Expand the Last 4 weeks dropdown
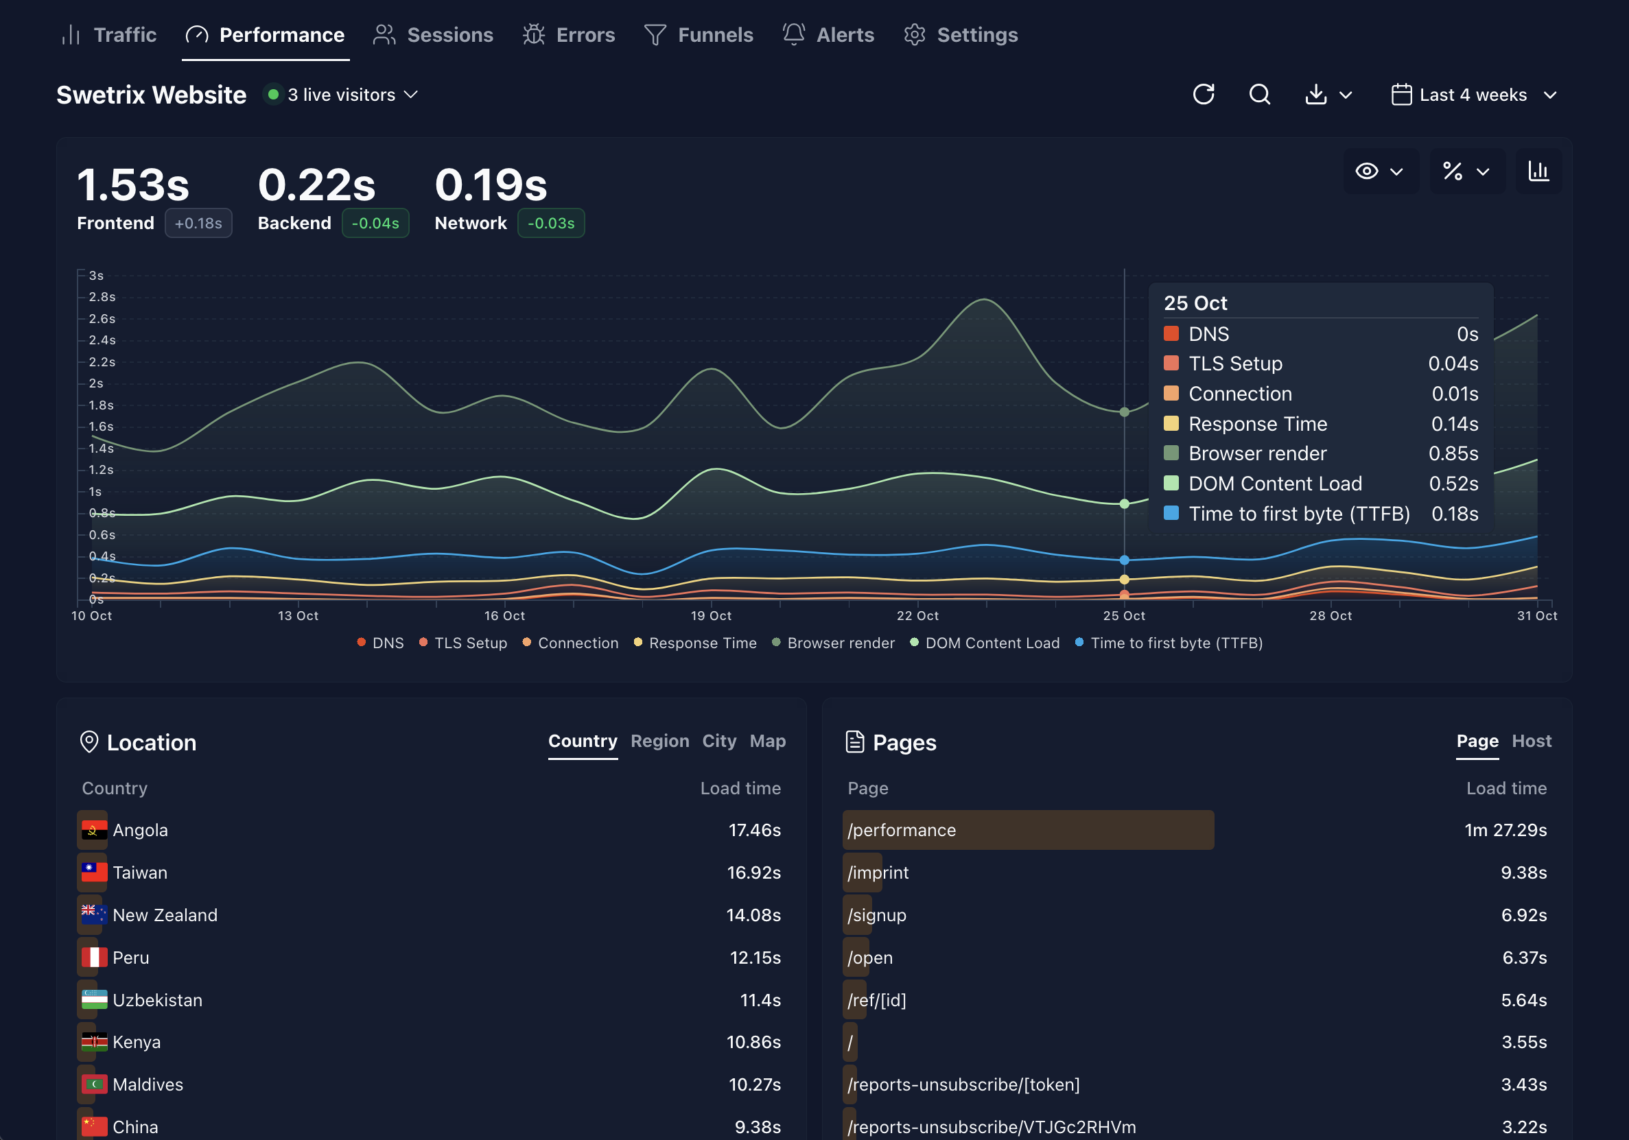This screenshot has width=1629, height=1140. (1474, 95)
